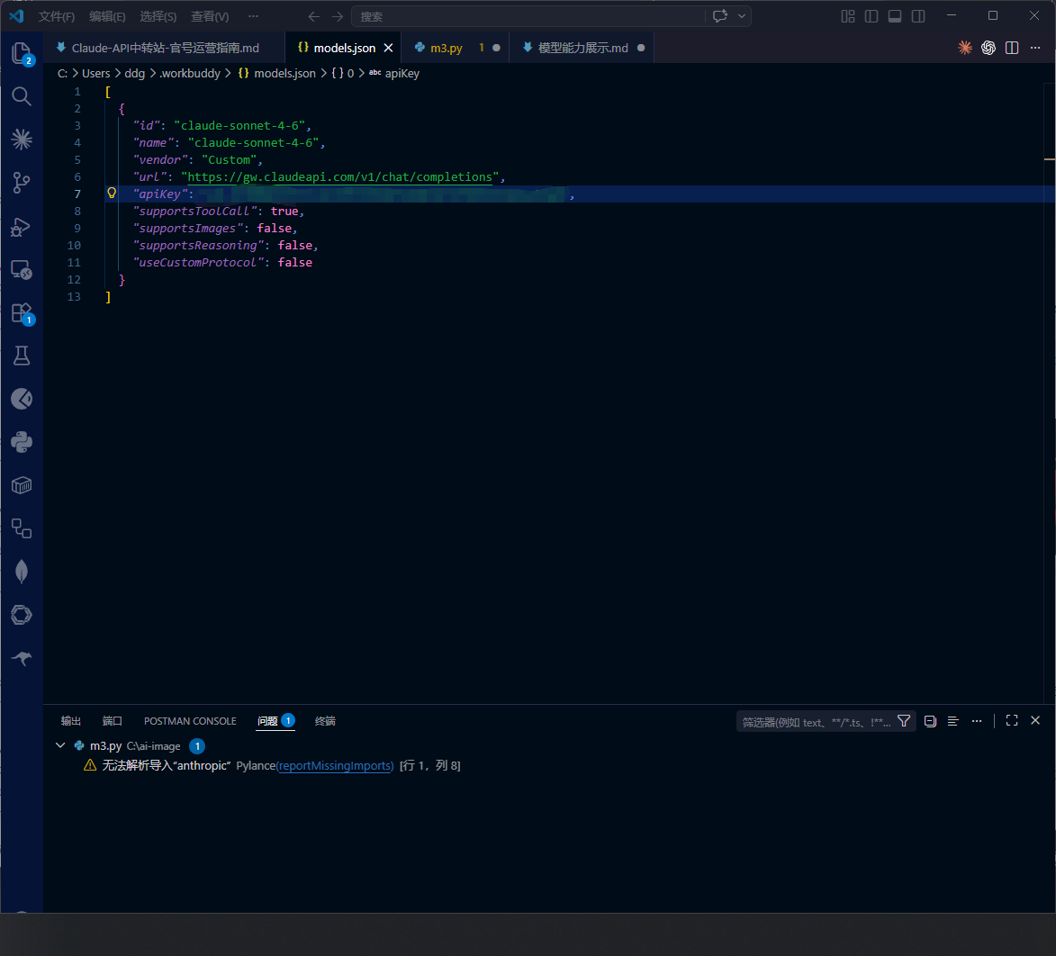Open the kangaroo icon view in activity bar
The width and height of the screenshot is (1056, 956).
(22, 658)
